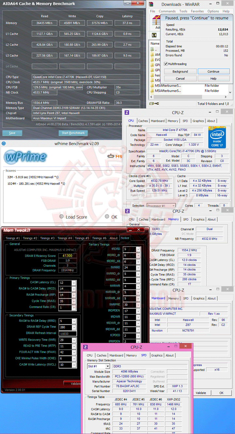Viewport: 235px width, 434px height.
Task: Click the Z icon of pink CPU-Z SPD window
Action: coord(86,347)
